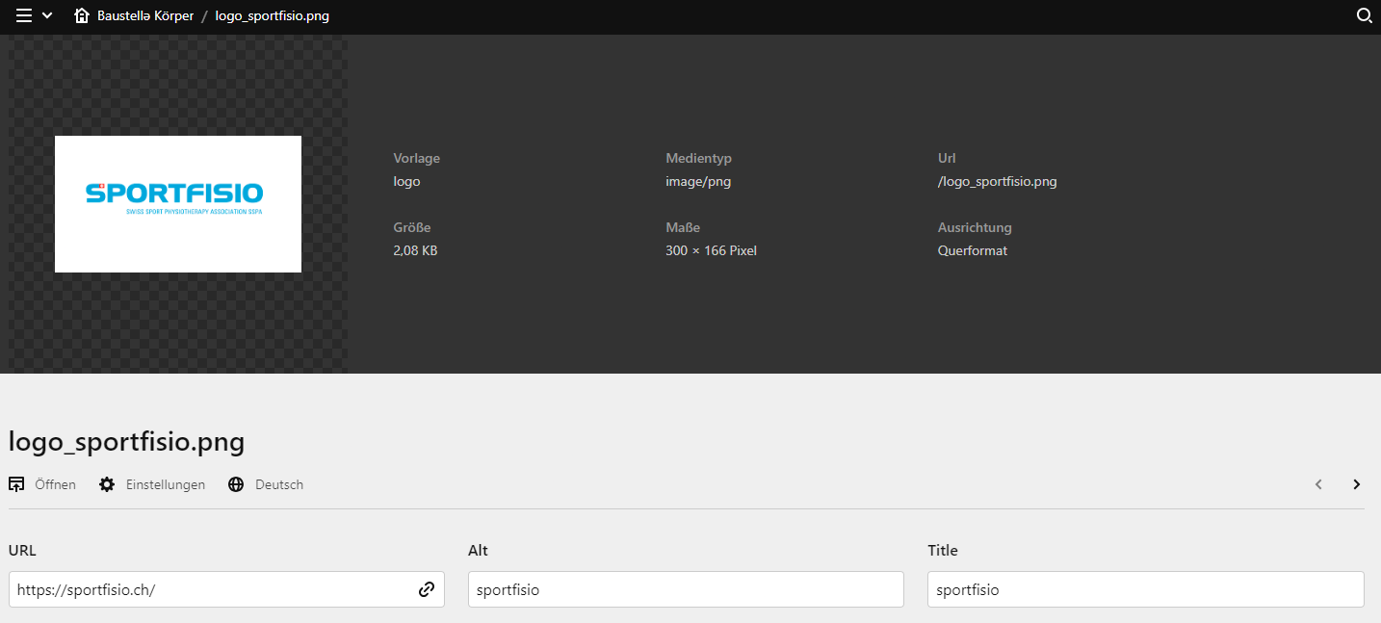The width and height of the screenshot is (1381, 623).
Task: Expand the menu dropdown chevron in the top bar
Action: (x=47, y=15)
